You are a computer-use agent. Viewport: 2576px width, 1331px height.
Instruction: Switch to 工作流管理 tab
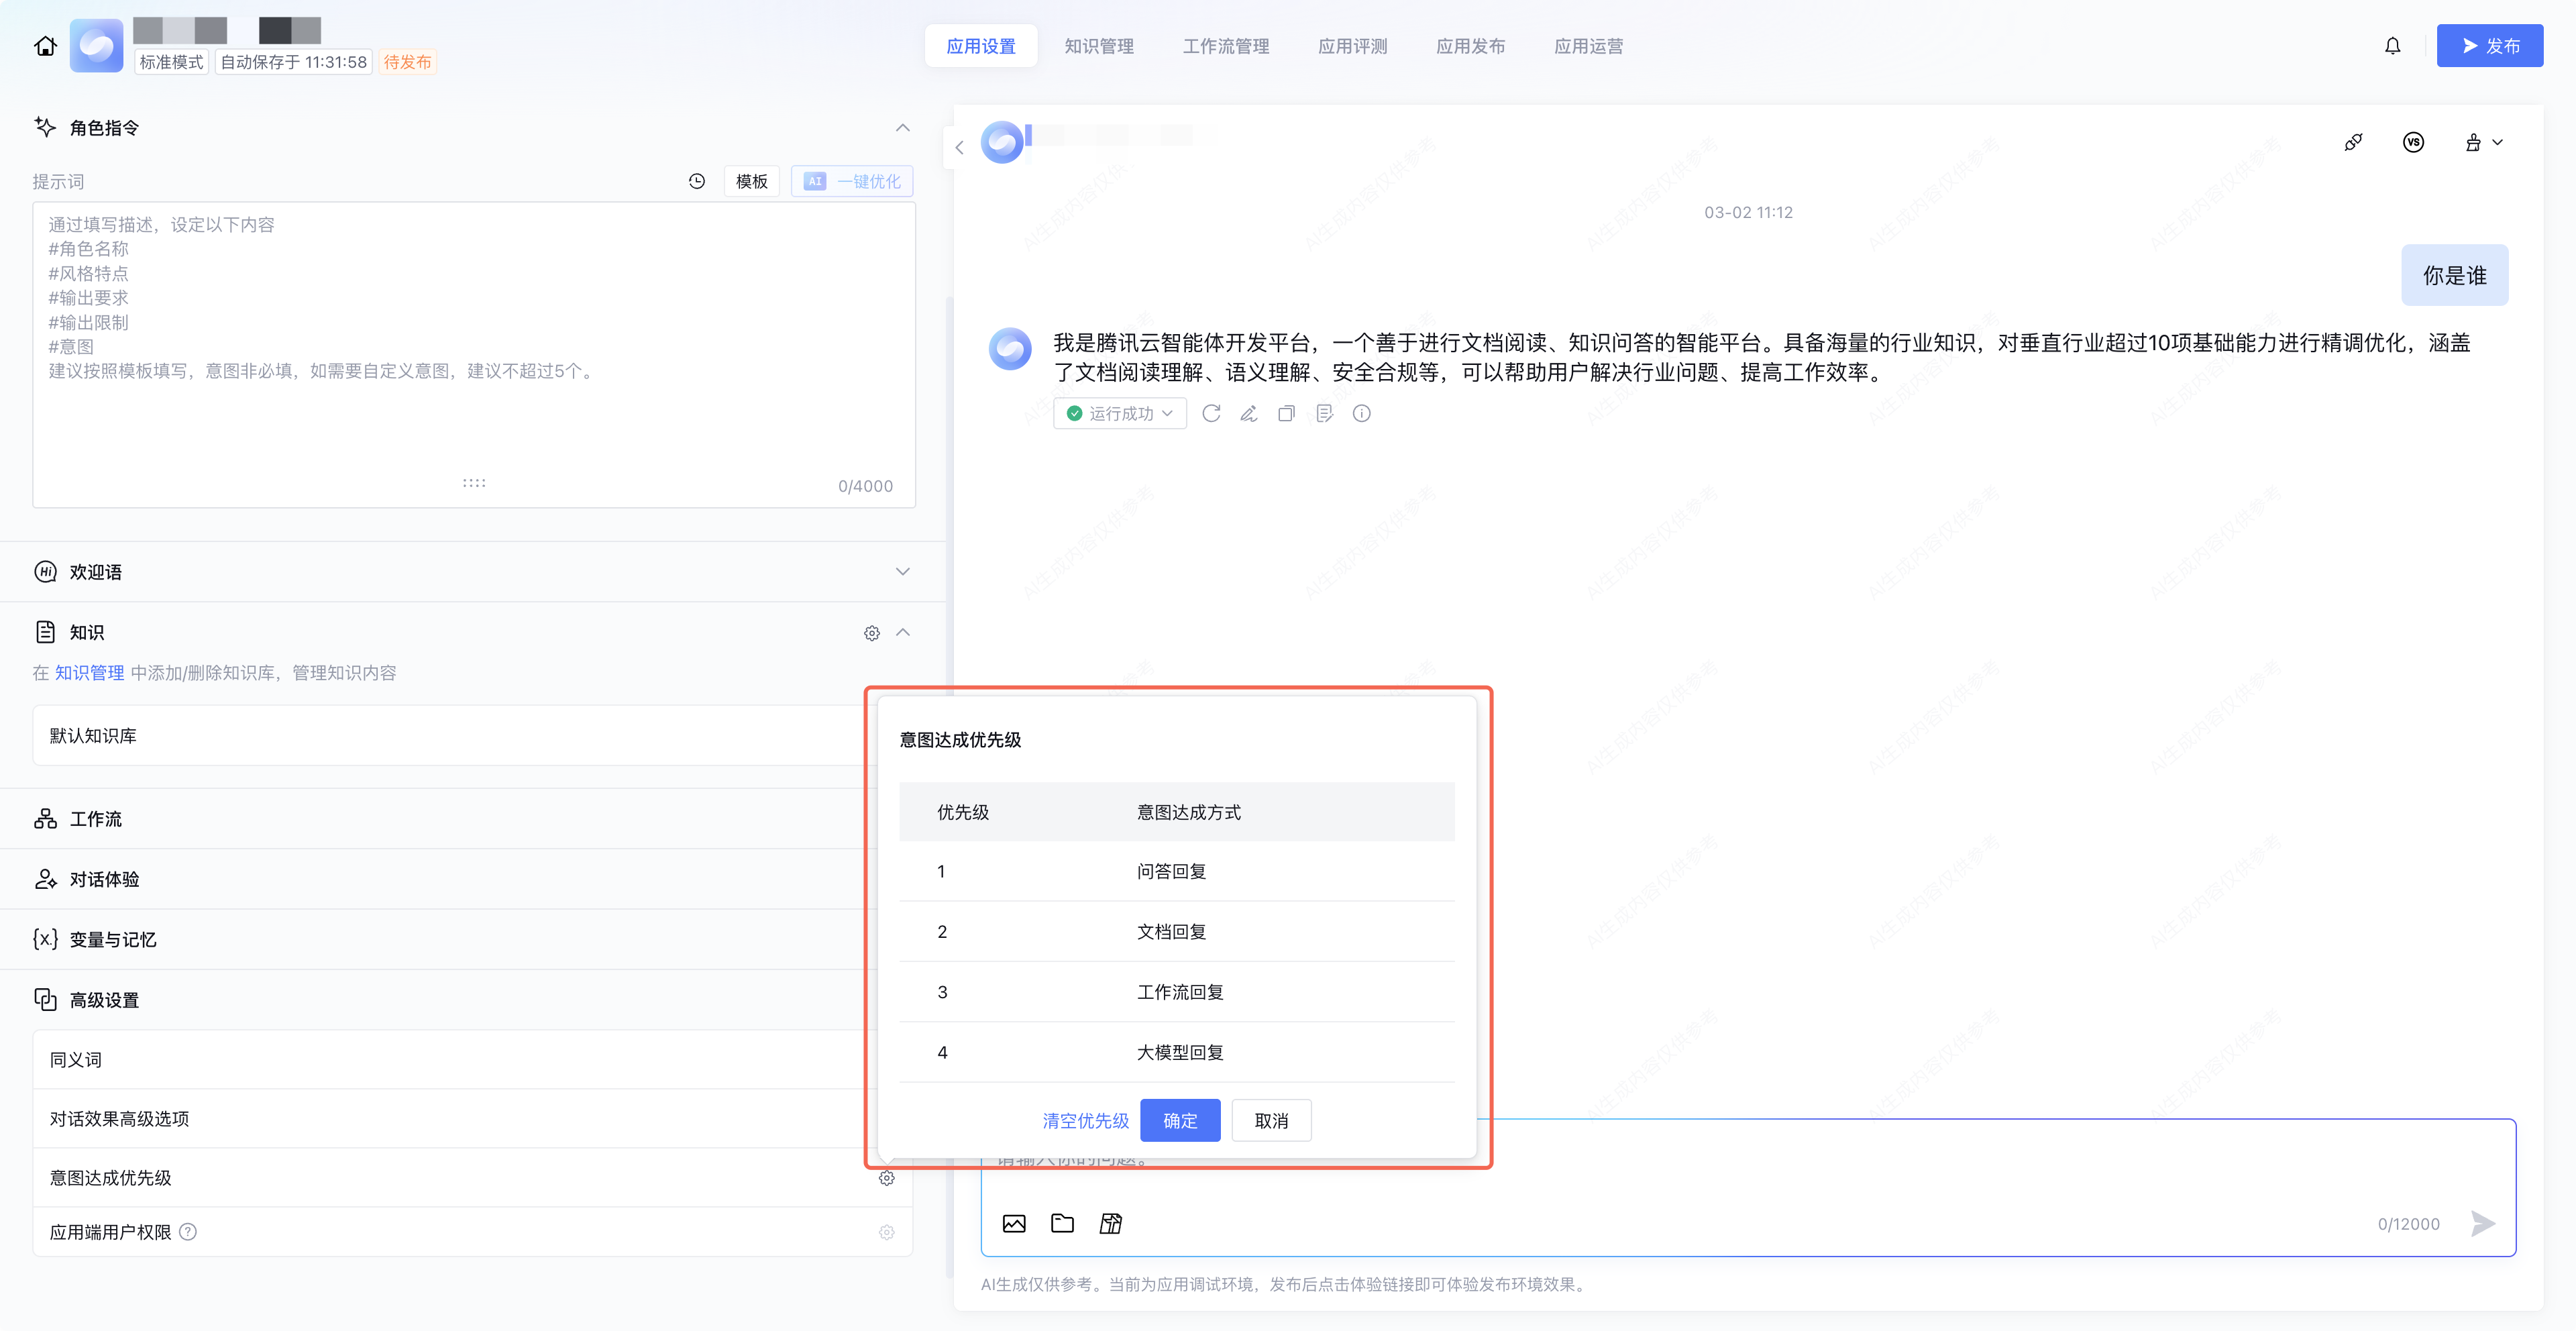[1225, 46]
